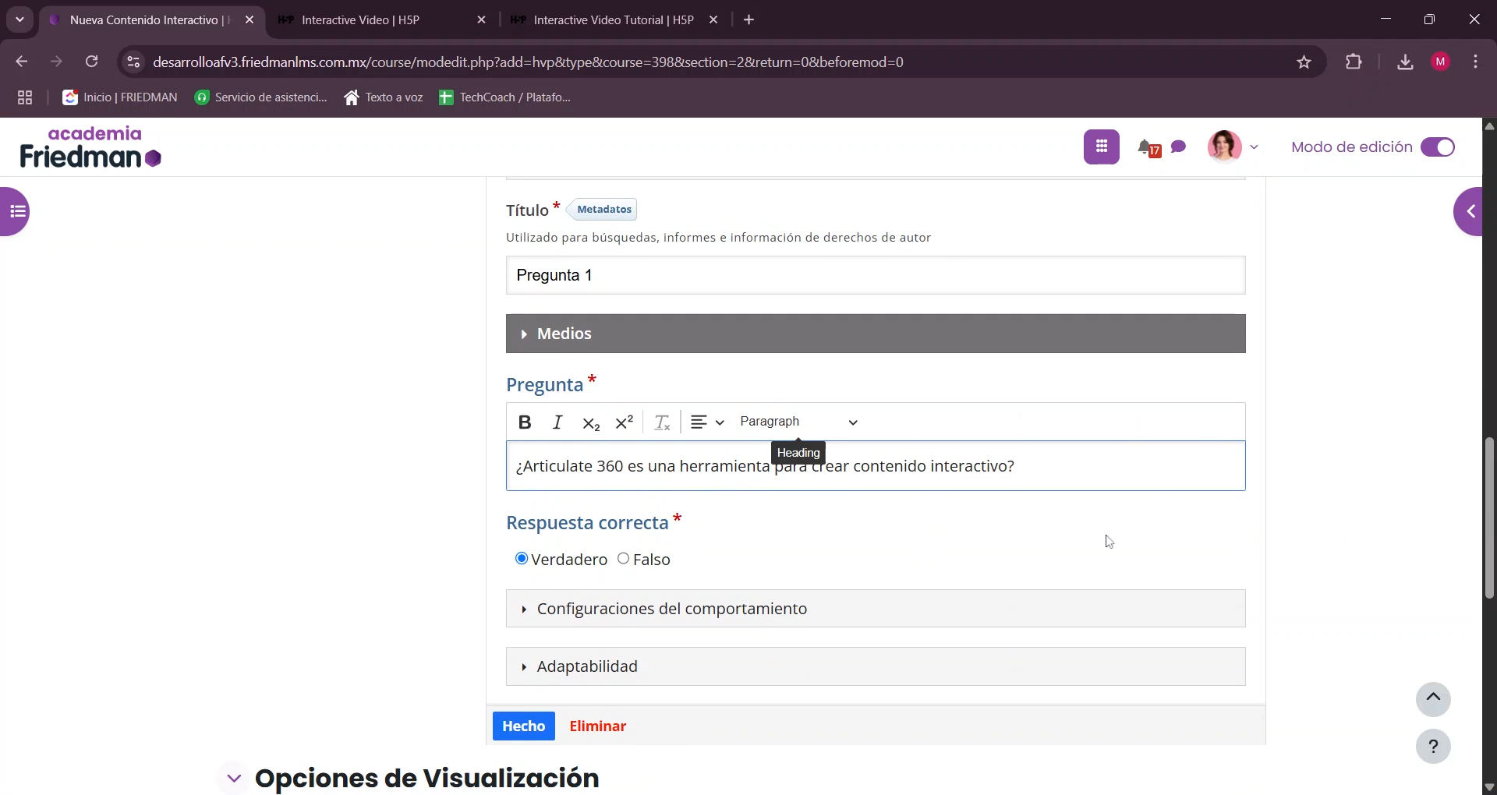1497x795 pixels.
Task: Open Servicio de asistenci... bookmark
Action: [x=261, y=97]
